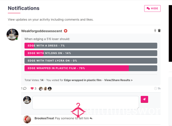Open BrookesTreat username link
The width and height of the screenshot is (172, 126).
click(44, 118)
